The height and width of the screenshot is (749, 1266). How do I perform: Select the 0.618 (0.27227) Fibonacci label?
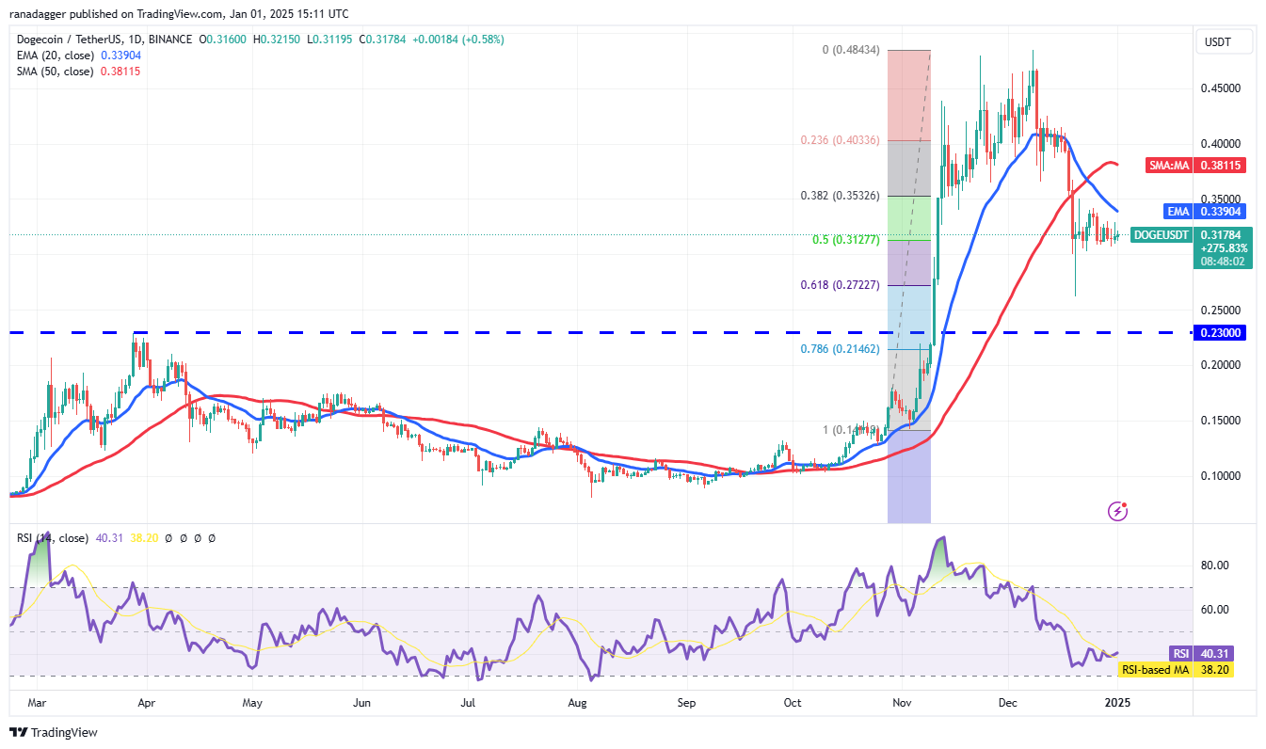(840, 285)
